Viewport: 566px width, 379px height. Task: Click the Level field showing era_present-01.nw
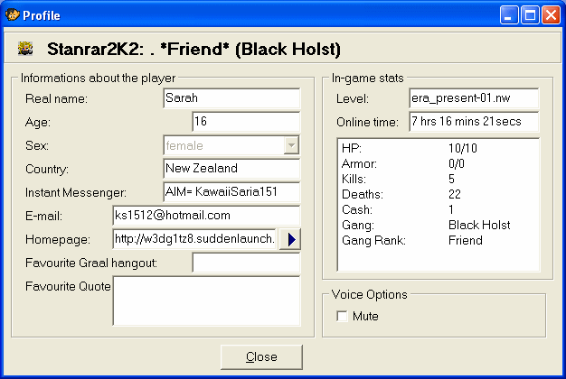pyautogui.click(x=473, y=98)
